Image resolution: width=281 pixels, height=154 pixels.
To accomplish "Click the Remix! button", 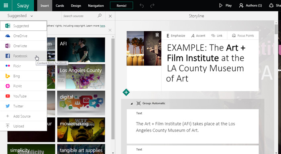I will tap(122, 6).
